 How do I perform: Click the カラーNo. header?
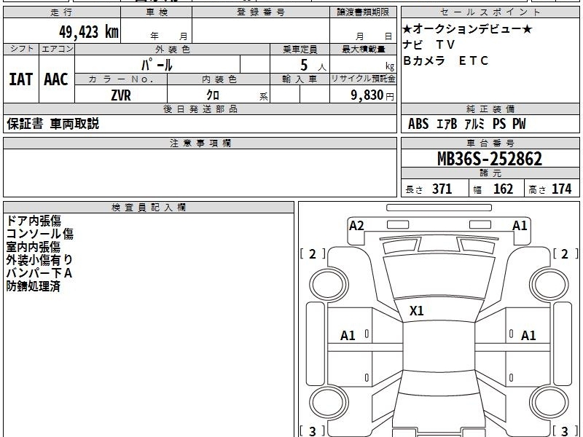point(121,79)
